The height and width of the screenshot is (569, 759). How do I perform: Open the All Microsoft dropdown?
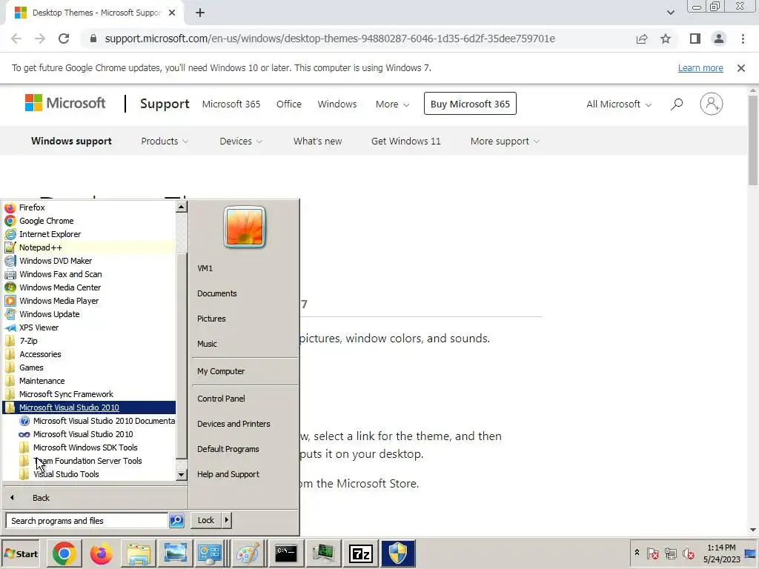619,104
